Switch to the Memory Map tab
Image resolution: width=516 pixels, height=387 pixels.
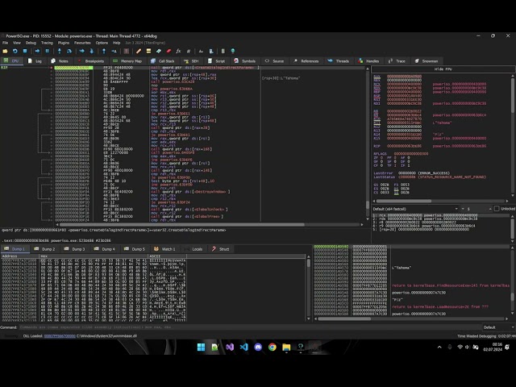tap(127, 61)
